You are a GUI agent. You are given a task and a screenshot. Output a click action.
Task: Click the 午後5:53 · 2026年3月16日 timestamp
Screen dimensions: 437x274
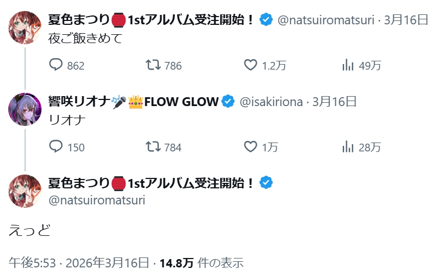click(79, 262)
